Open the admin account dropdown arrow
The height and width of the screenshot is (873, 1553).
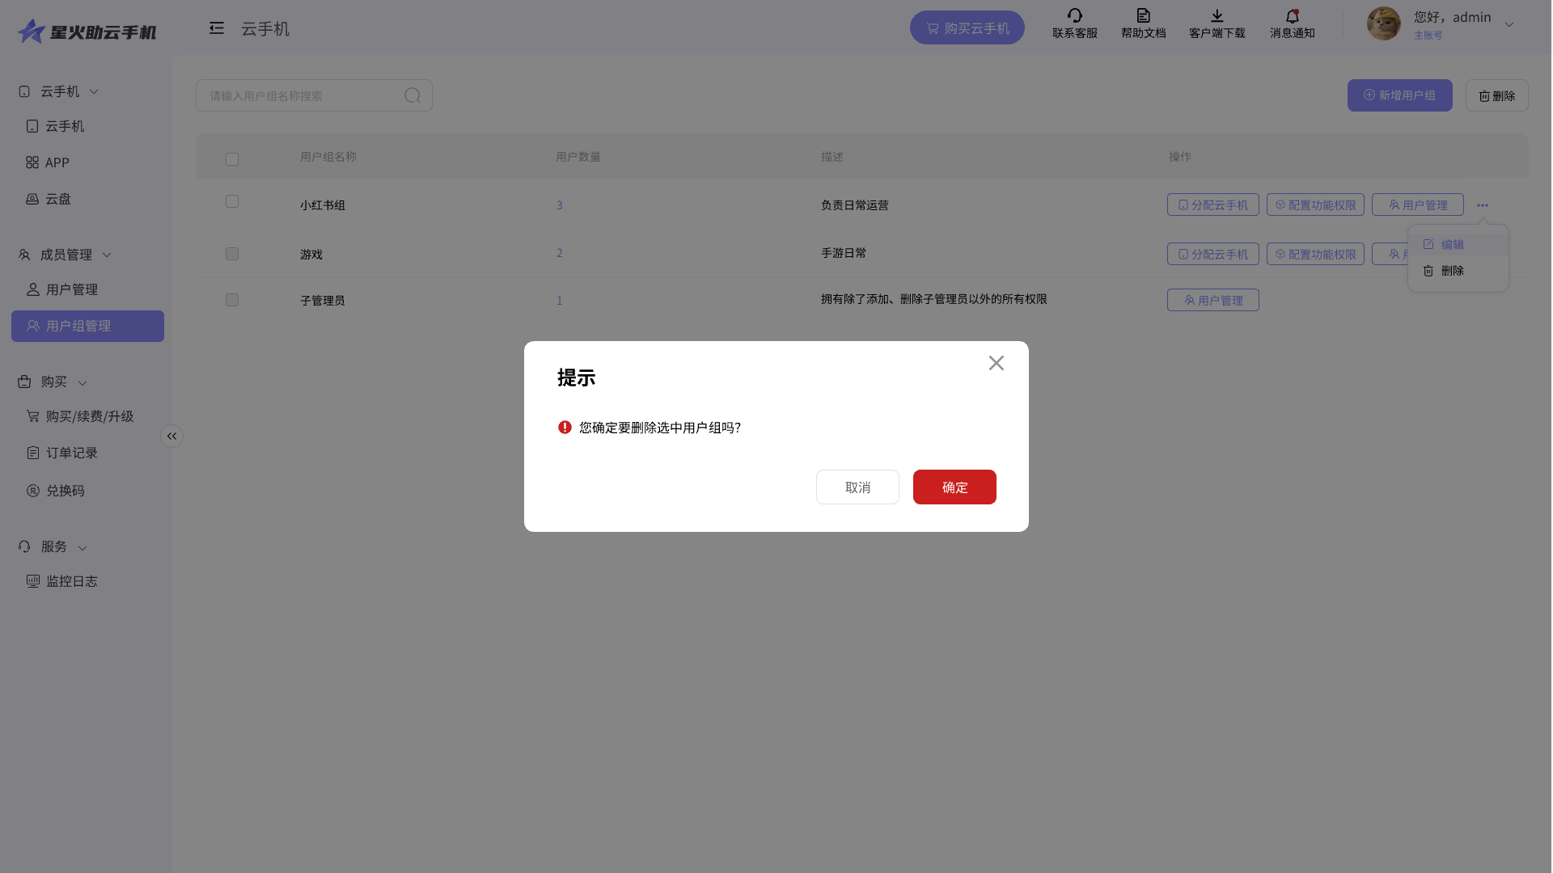(1509, 25)
